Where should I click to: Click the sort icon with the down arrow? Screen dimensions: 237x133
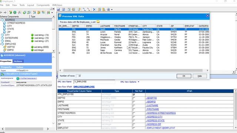pos(49,12)
